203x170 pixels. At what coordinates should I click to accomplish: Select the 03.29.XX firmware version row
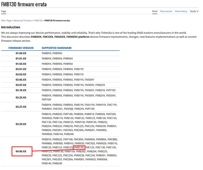pos(60,124)
